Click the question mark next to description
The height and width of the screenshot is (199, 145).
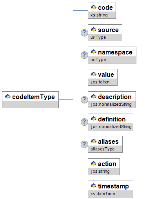click(x=84, y=99)
